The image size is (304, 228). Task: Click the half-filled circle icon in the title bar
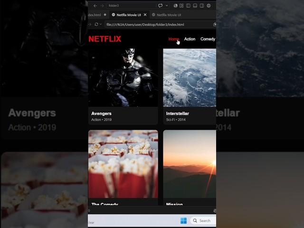point(175,6)
